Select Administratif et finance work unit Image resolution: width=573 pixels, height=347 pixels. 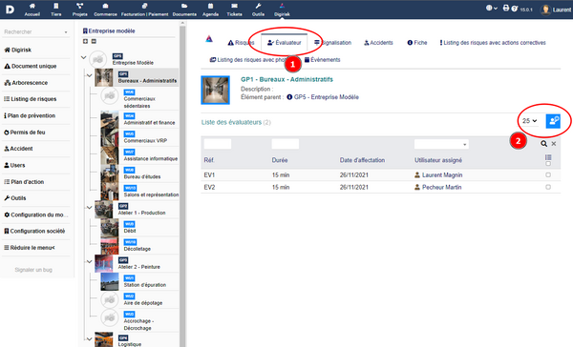coord(150,123)
